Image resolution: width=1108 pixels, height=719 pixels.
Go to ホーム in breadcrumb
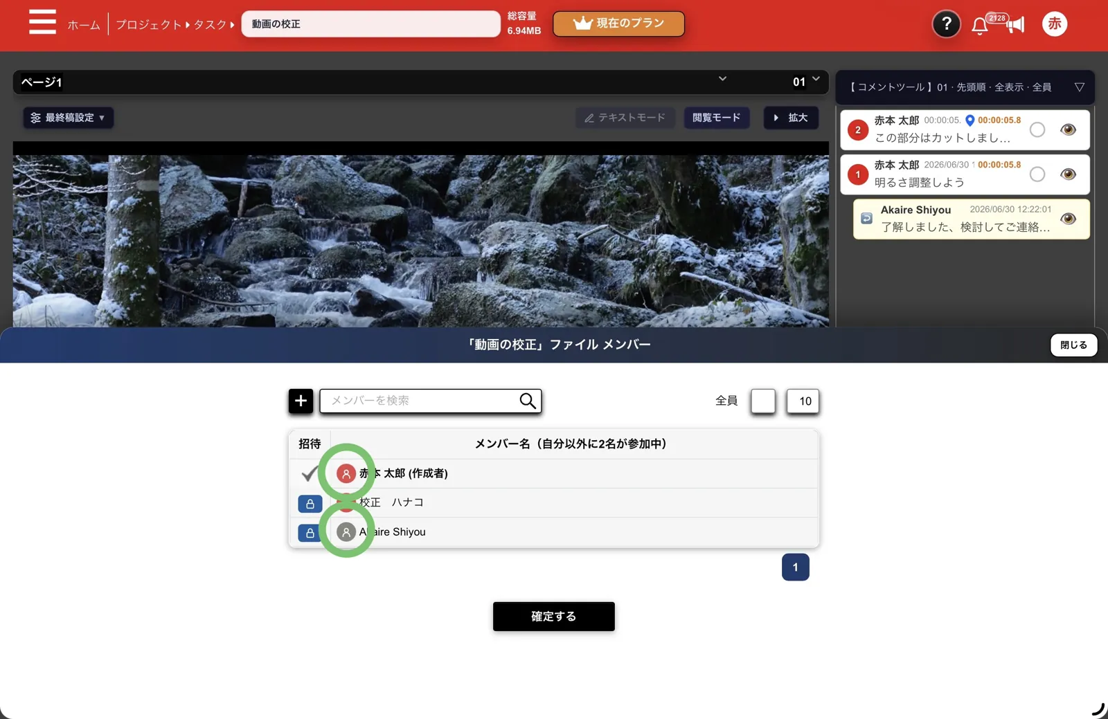coord(84,25)
